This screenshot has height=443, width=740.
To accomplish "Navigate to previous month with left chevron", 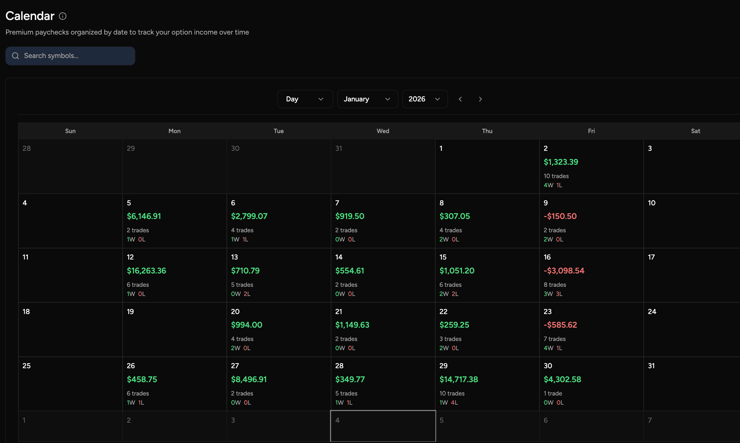I will (x=460, y=99).
